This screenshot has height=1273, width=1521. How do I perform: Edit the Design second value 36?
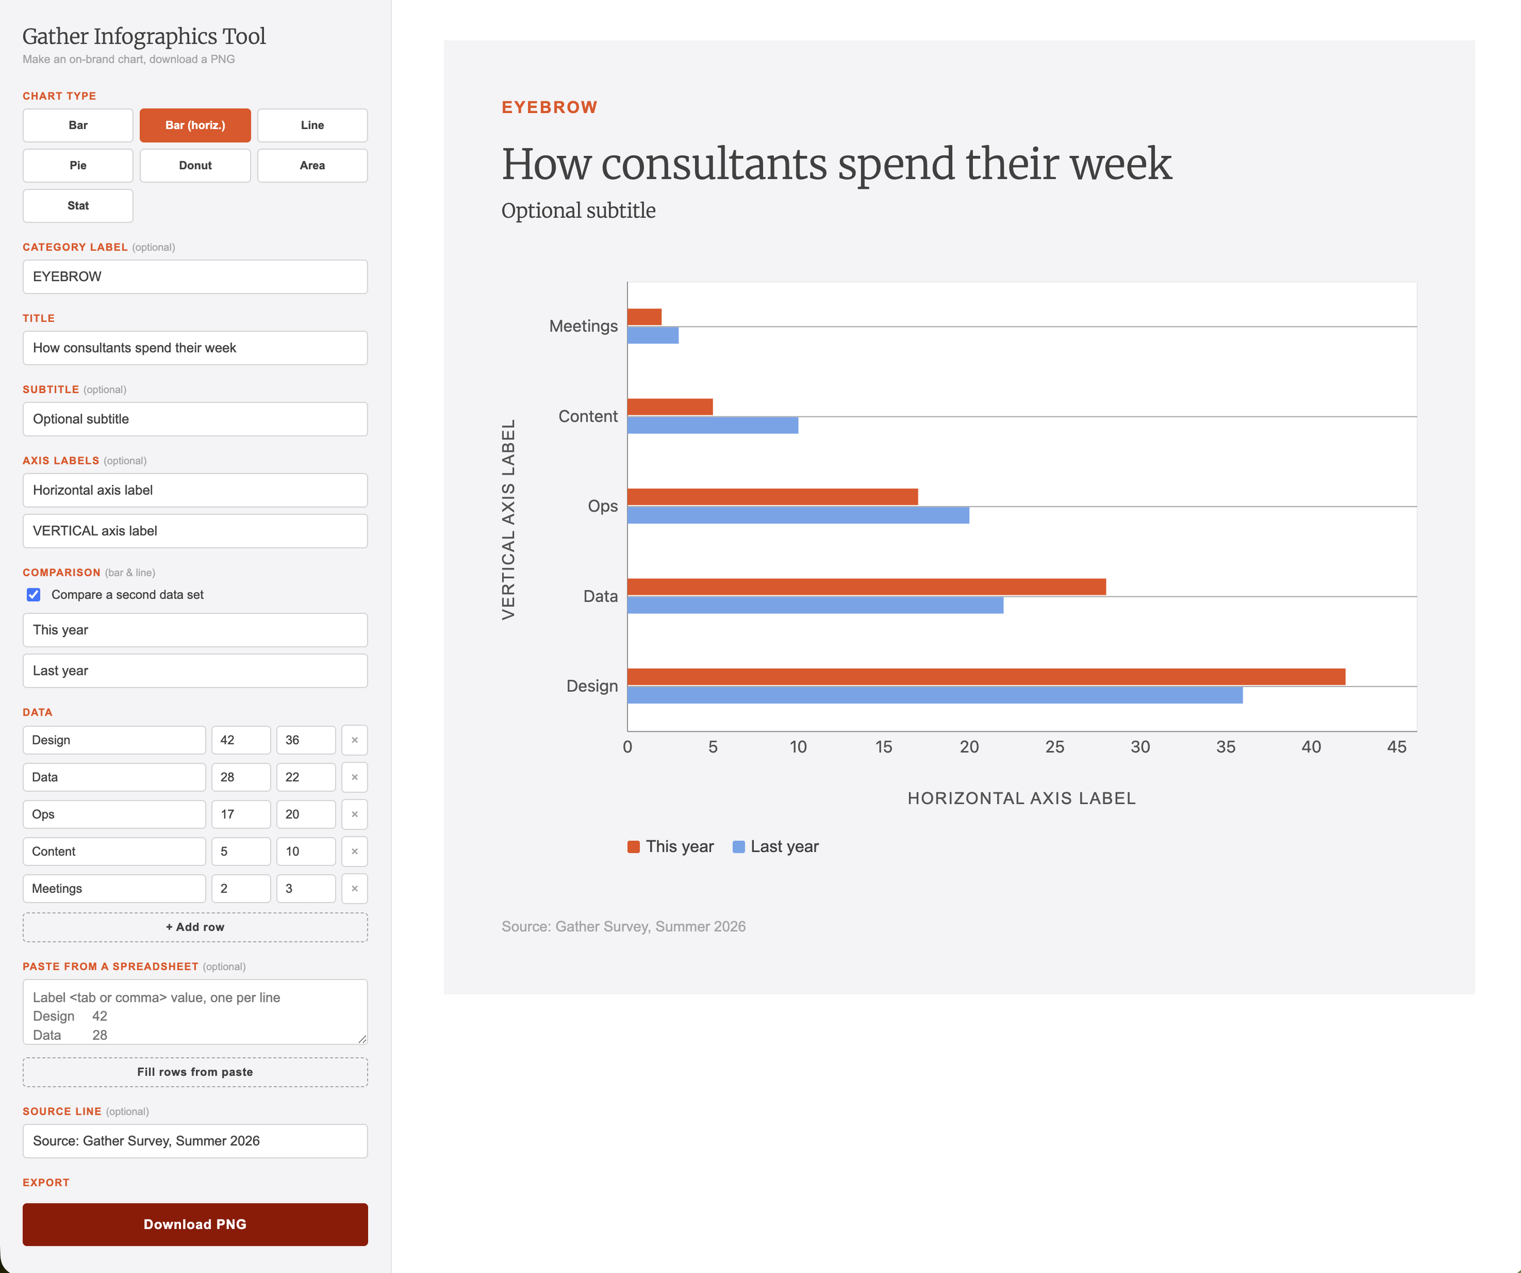[305, 741]
